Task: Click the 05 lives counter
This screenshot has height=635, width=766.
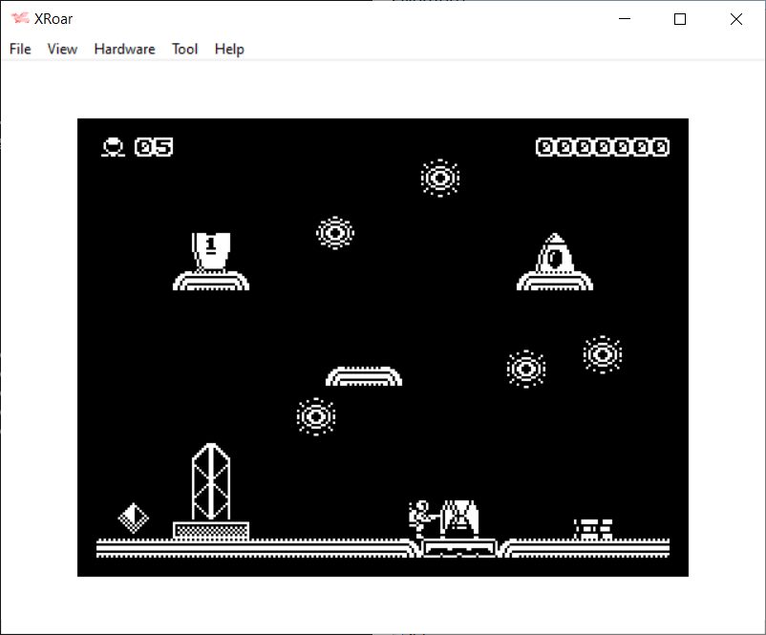Action: click(x=154, y=147)
